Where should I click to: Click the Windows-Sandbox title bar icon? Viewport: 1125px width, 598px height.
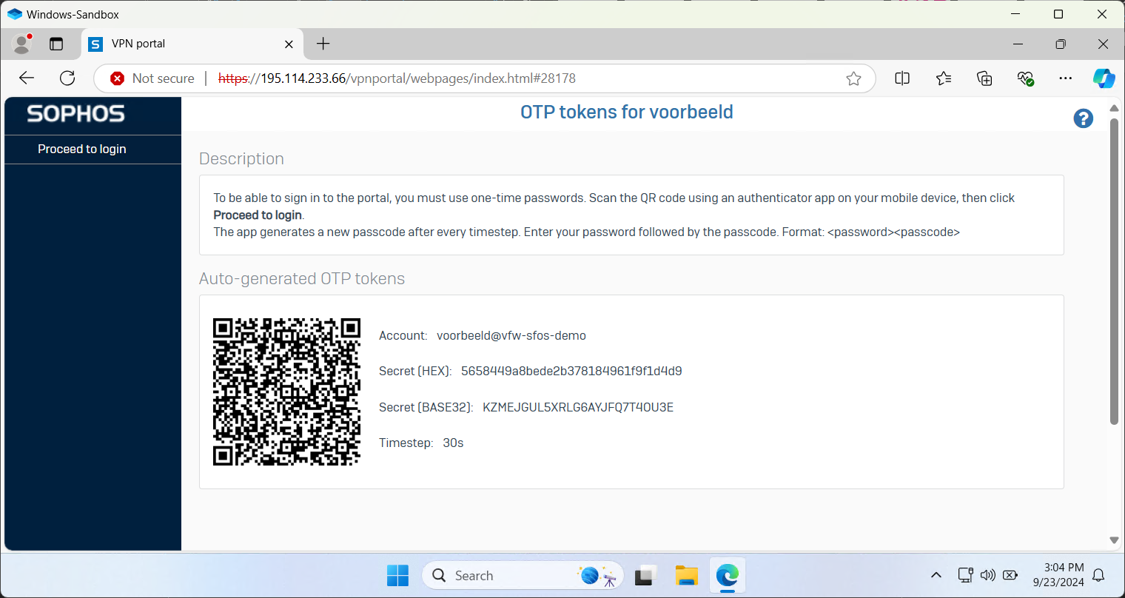click(14, 14)
